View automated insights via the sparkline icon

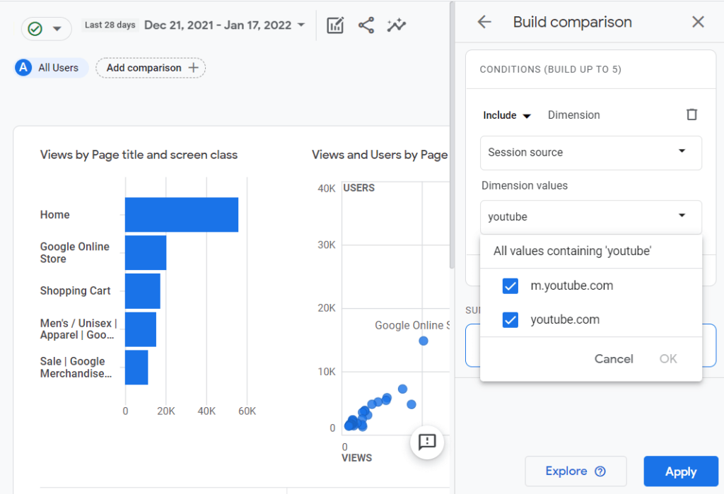pos(396,25)
